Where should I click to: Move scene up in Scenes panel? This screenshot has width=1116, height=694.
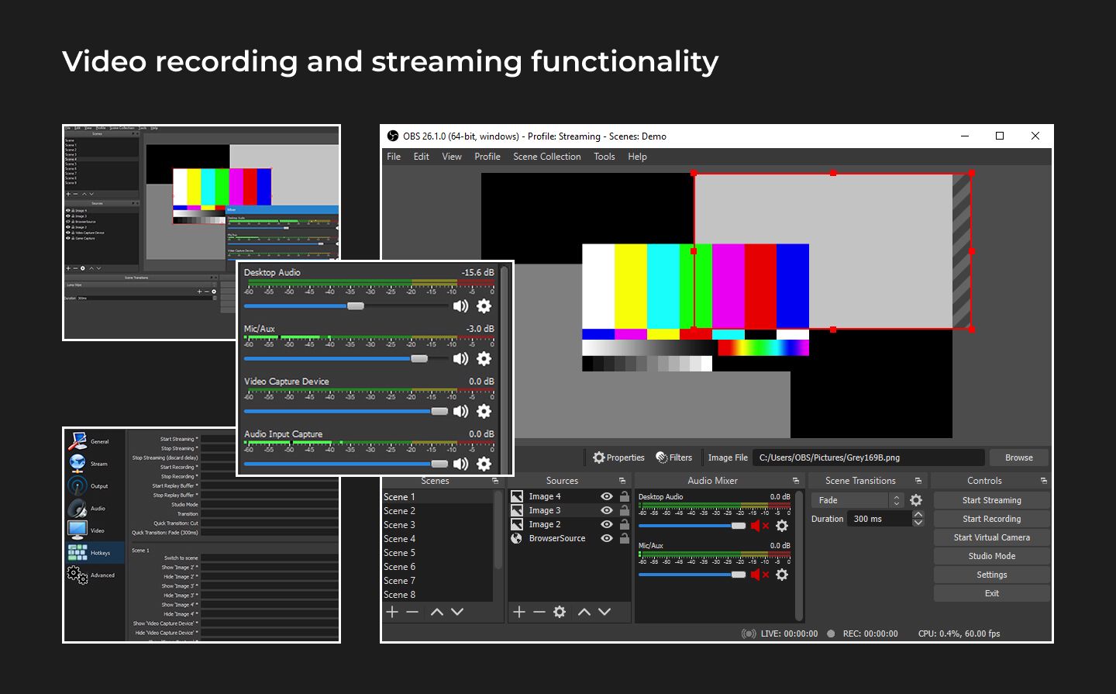pyautogui.click(x=437, y=612)
